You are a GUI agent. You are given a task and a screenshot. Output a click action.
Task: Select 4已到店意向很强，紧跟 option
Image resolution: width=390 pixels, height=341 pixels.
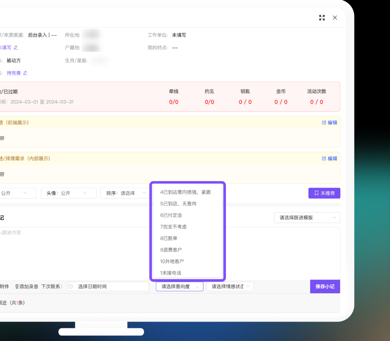(x=185, y=192)
